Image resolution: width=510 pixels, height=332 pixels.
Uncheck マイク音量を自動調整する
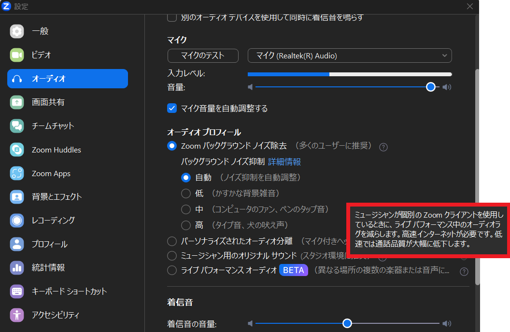pos(172,108)
